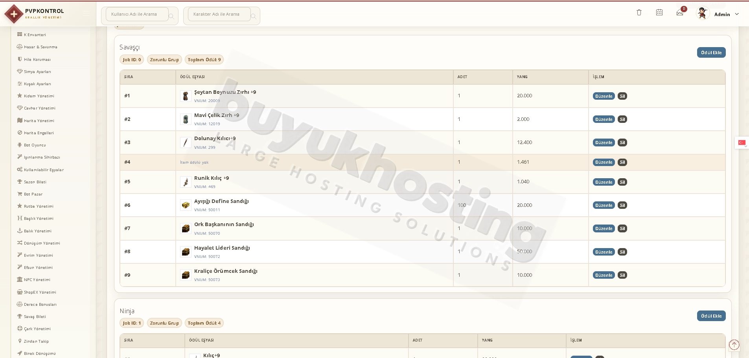
Task: Click Sil for Ork Başkanının Sandığı
Action: pyautogui.click(x=622, y=228)
